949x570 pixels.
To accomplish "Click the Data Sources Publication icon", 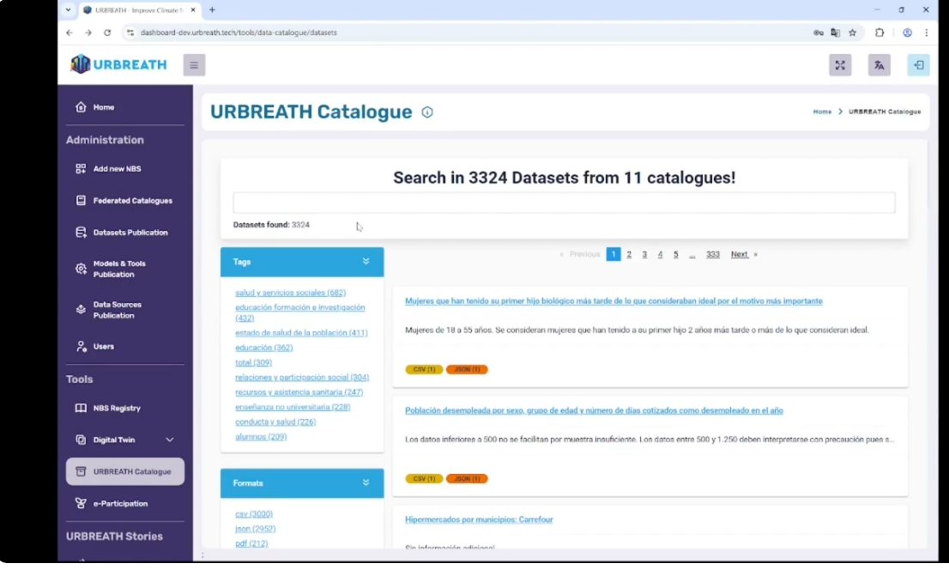I will point(81,310).
